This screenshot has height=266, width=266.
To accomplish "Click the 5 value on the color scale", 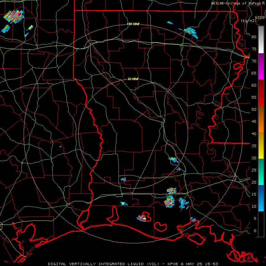I will point(255,219).
